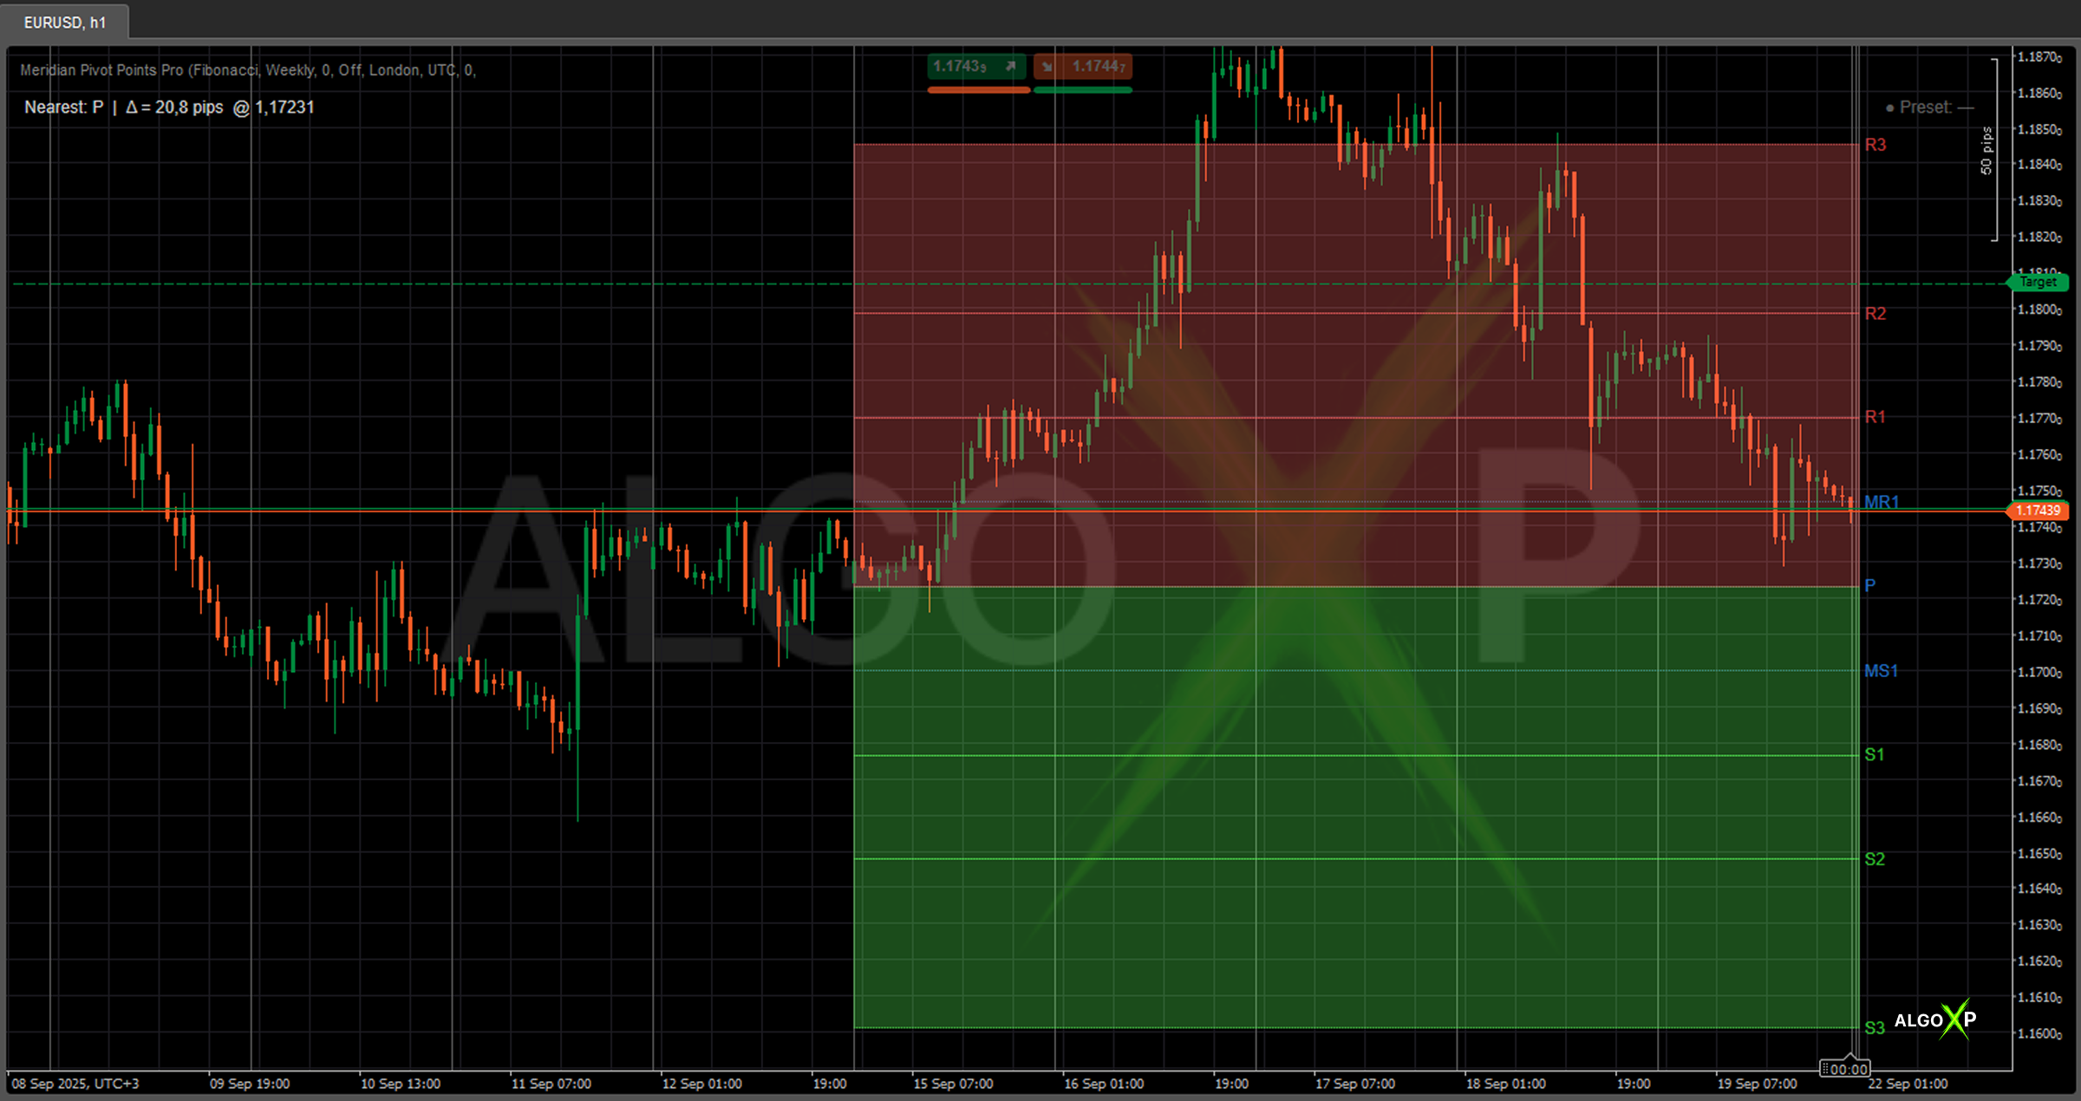
Task: Click the blue P pivot label
Action: (x=1869, y=586)
